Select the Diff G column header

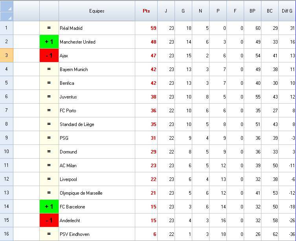[287, 11]
